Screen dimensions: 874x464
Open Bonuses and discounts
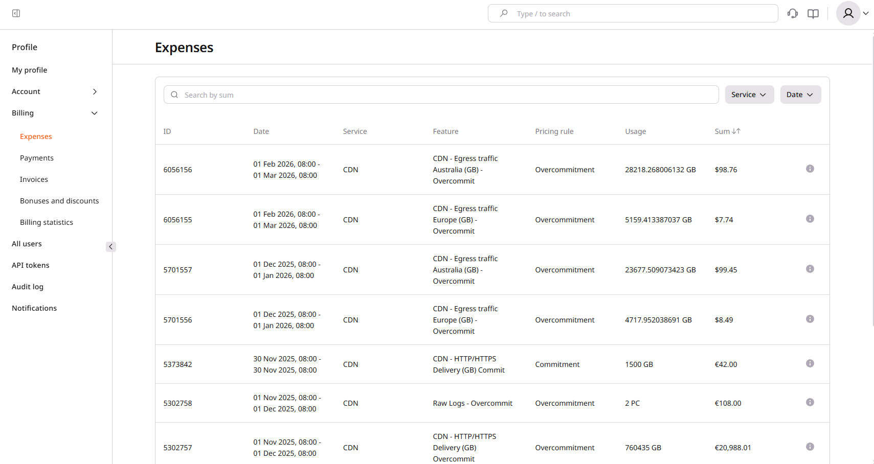coord(59,201)
